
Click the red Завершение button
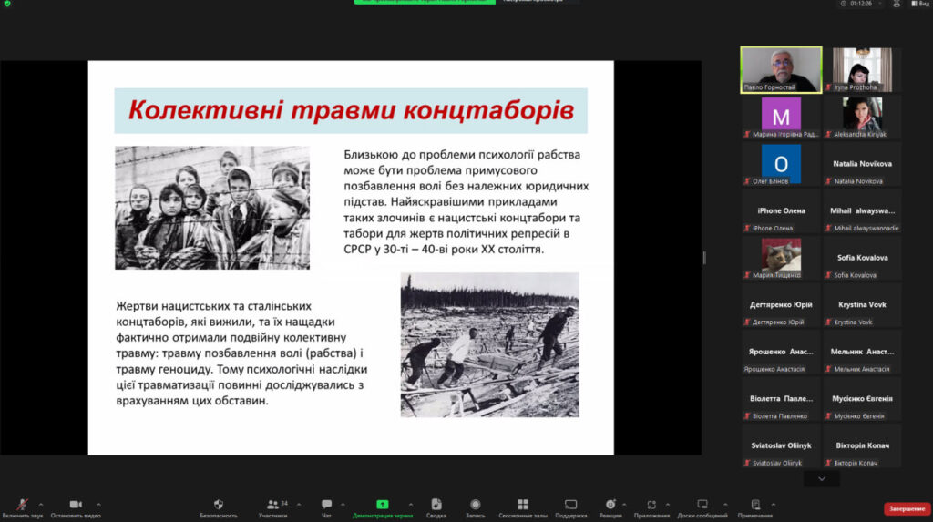click(x=906, y=508)
